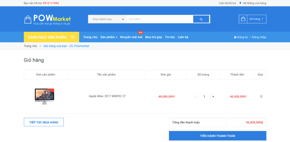
Task: Click the quantity input field
Action: point(204,96)
